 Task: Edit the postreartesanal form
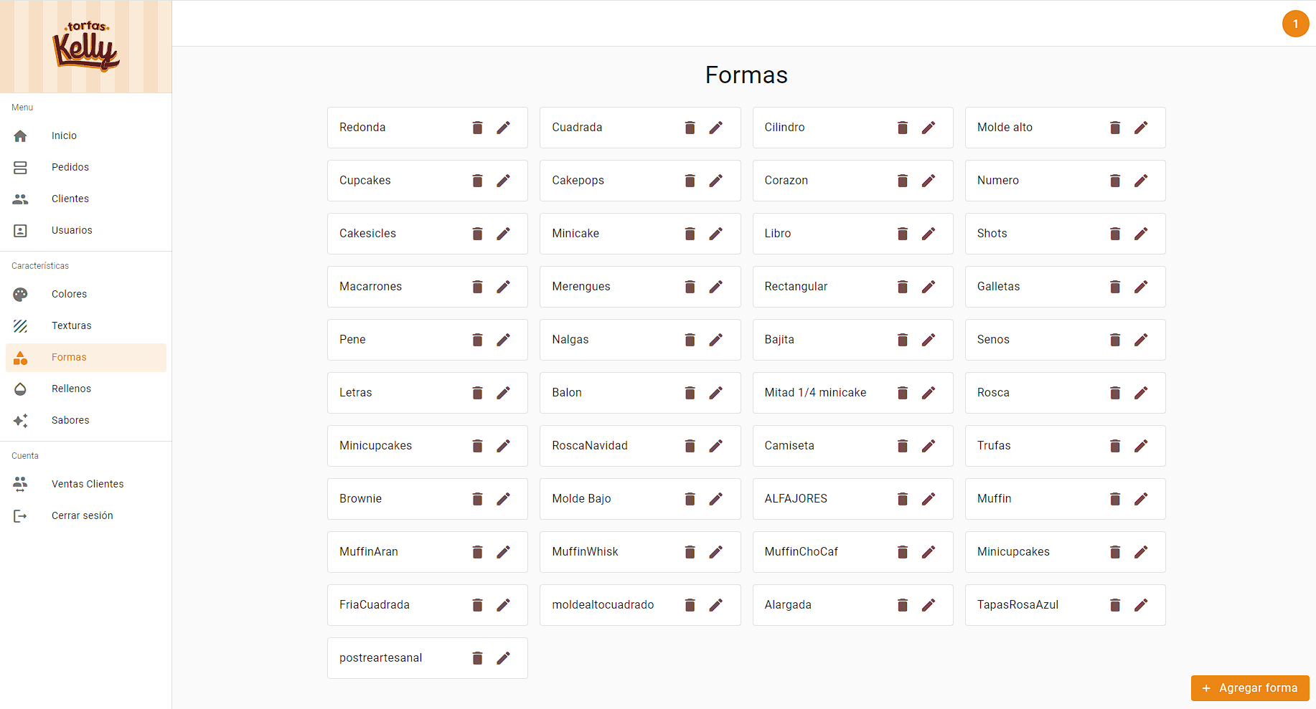coord(503,658)
